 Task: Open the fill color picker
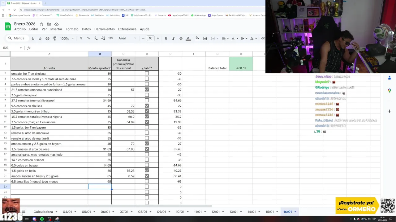click(197, 38)
